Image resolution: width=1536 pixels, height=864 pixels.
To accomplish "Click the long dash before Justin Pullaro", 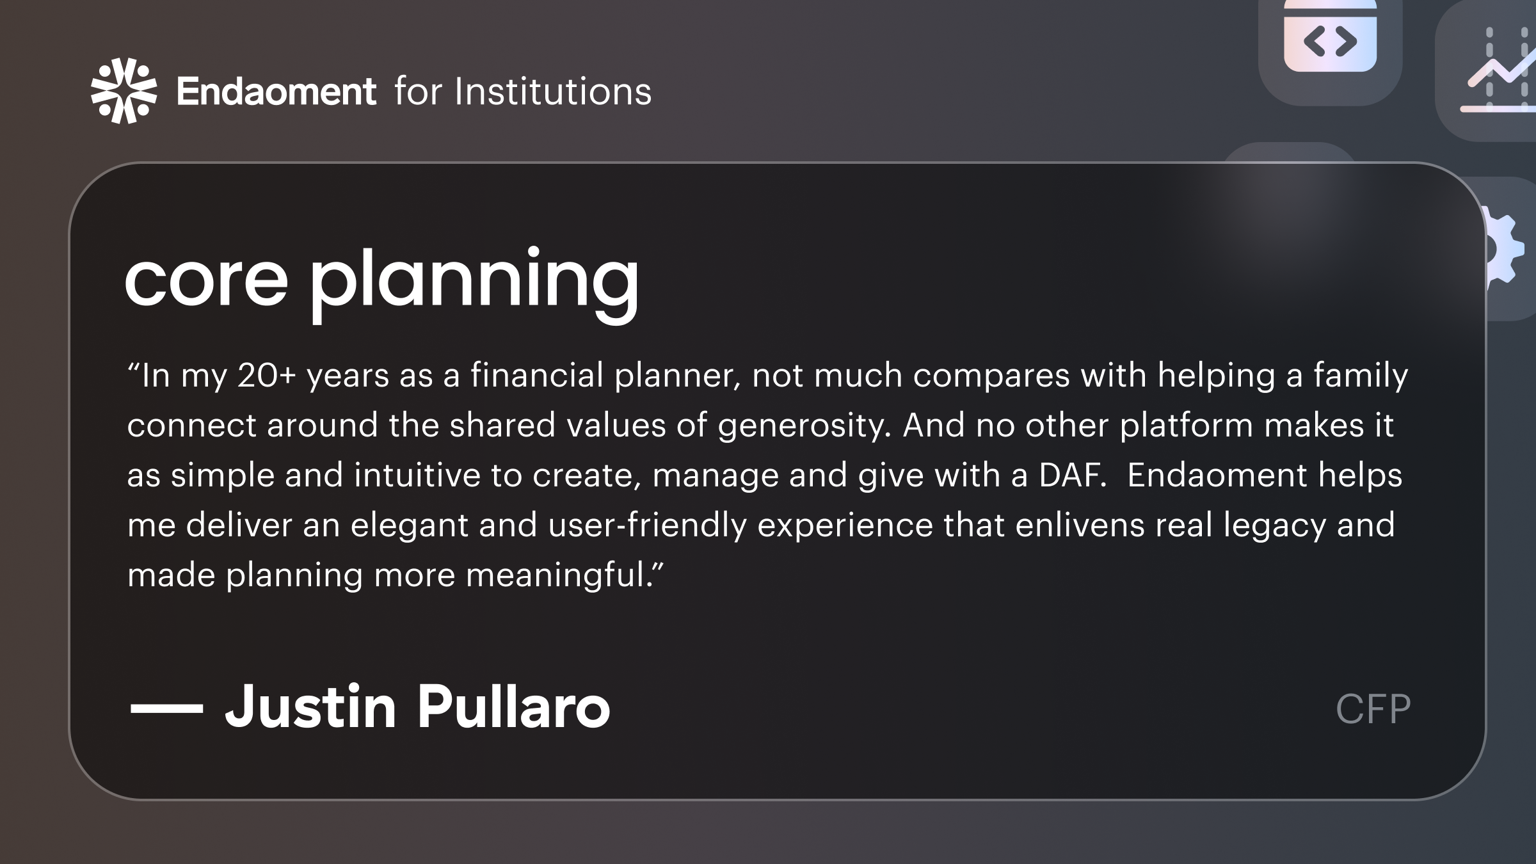I will coord(166,708).
